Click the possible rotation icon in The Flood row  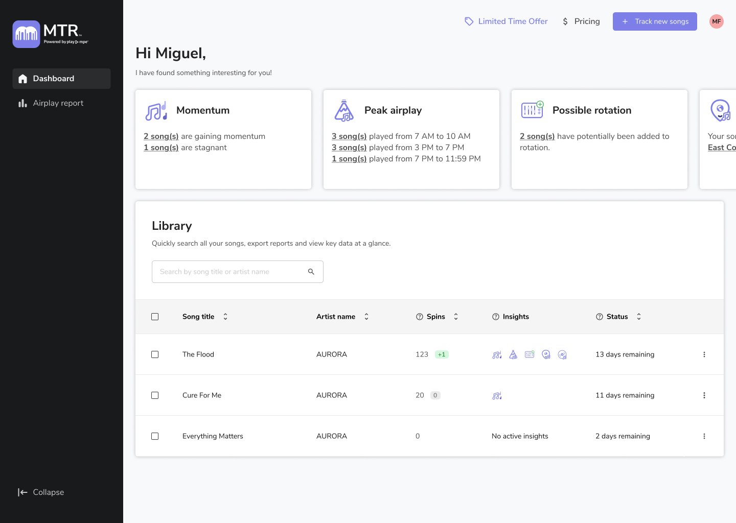pyautogui.click(x=530, y=354)
